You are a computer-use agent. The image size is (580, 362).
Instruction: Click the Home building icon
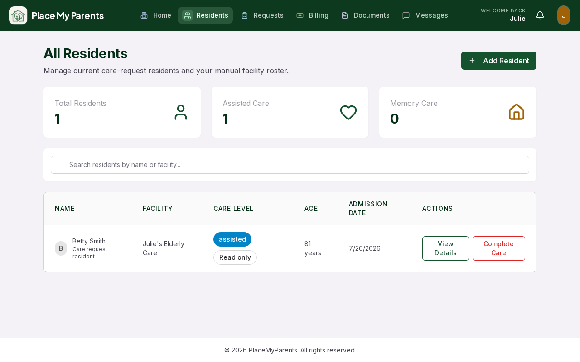coord(144,15)
